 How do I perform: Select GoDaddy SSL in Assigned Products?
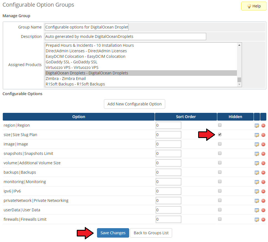(141, 62)
